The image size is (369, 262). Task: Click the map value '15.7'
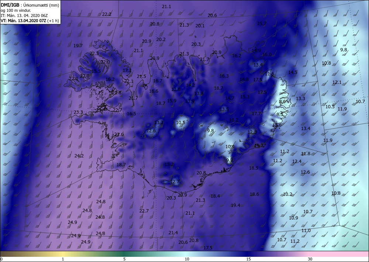coord(262,24)
